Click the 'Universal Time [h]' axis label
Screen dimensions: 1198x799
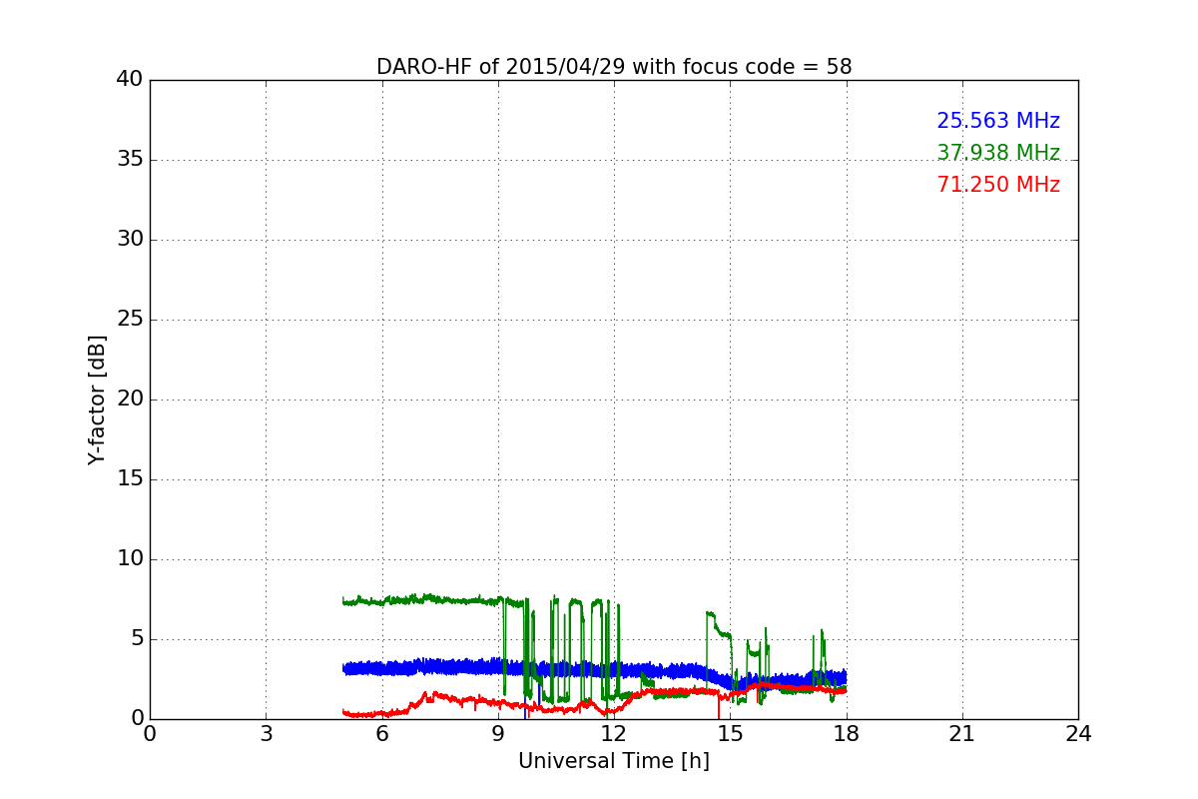click(x=614, y=761)
